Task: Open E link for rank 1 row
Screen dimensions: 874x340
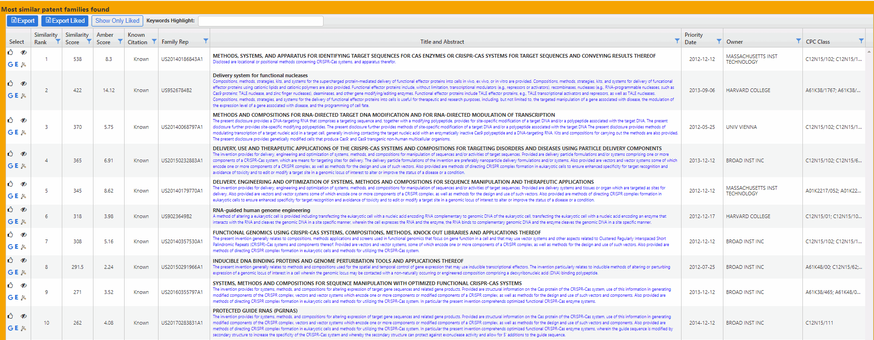Action: 16,65
